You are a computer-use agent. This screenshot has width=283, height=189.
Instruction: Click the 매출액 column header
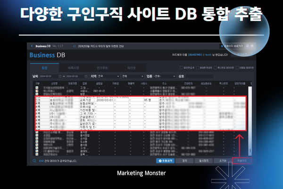click(x=131, y=84)
